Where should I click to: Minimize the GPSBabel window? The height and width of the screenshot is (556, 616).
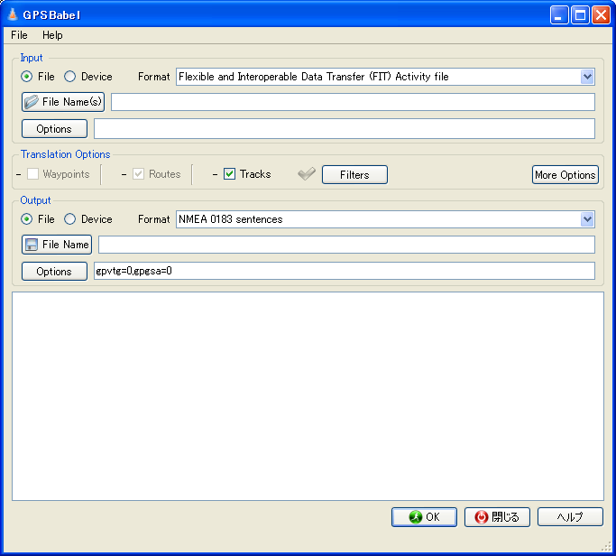pyautogui.click(x=560, y=14)
